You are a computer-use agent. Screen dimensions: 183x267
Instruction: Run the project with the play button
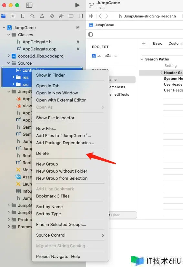coord(77,5)
